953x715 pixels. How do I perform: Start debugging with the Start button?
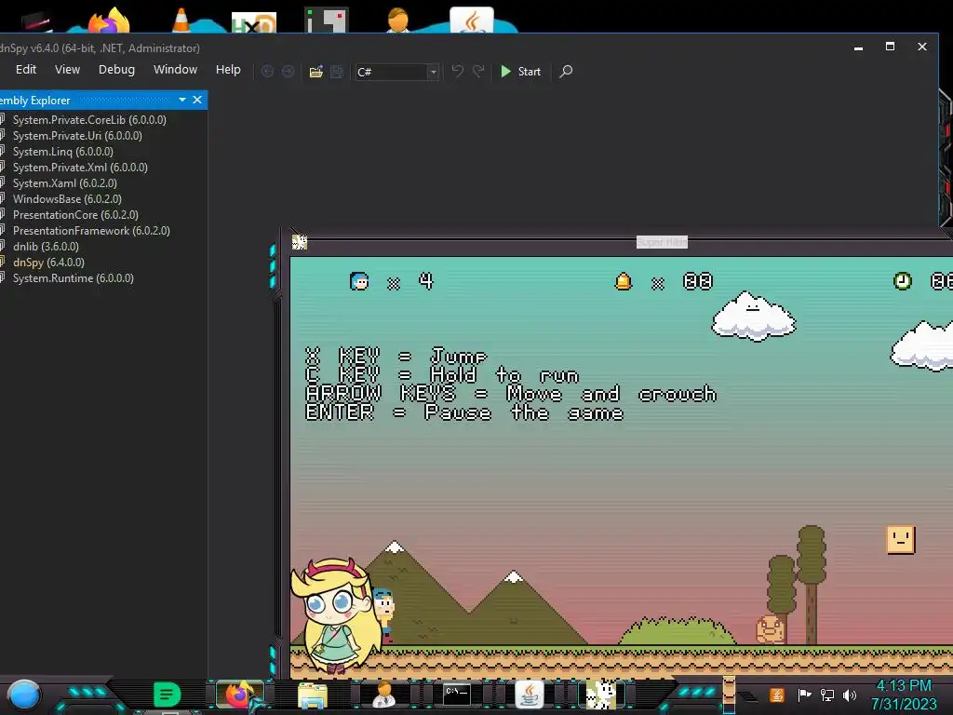[x=520, y=72]
